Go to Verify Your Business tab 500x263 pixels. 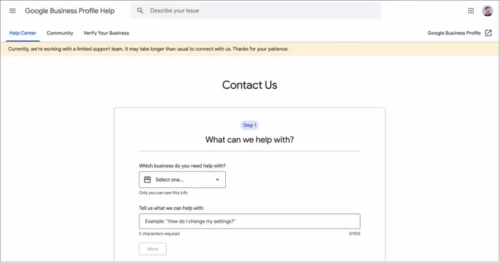[106, 33]
